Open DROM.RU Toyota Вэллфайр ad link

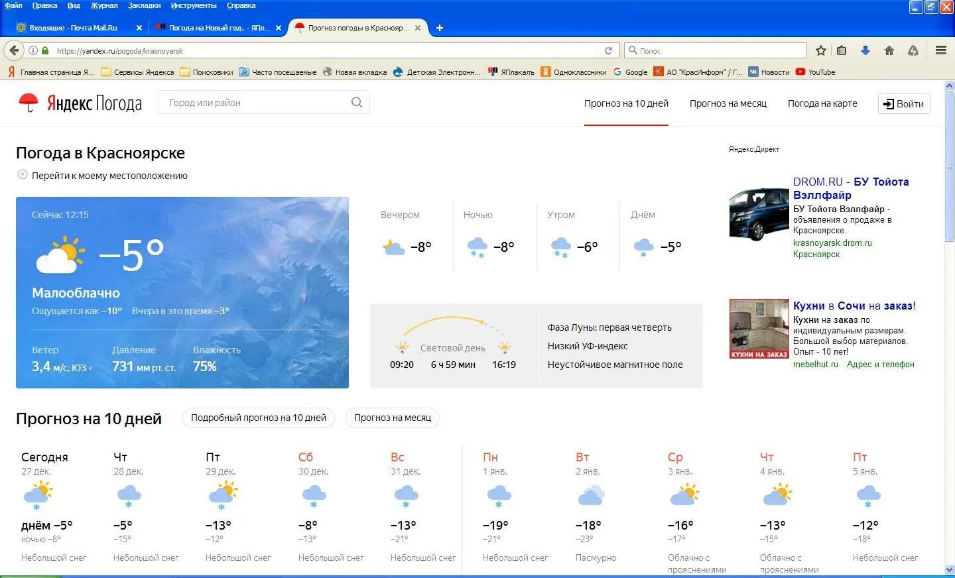[x=851, y=188]
